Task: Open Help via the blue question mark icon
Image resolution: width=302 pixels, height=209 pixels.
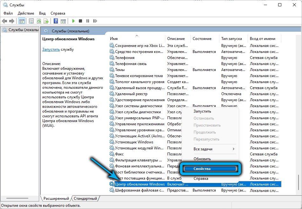Action: tap(56, 21)
